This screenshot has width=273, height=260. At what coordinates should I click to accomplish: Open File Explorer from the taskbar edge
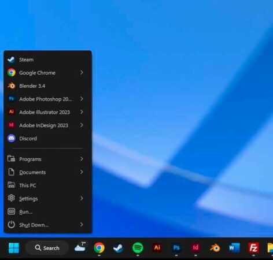click(270, 248)
